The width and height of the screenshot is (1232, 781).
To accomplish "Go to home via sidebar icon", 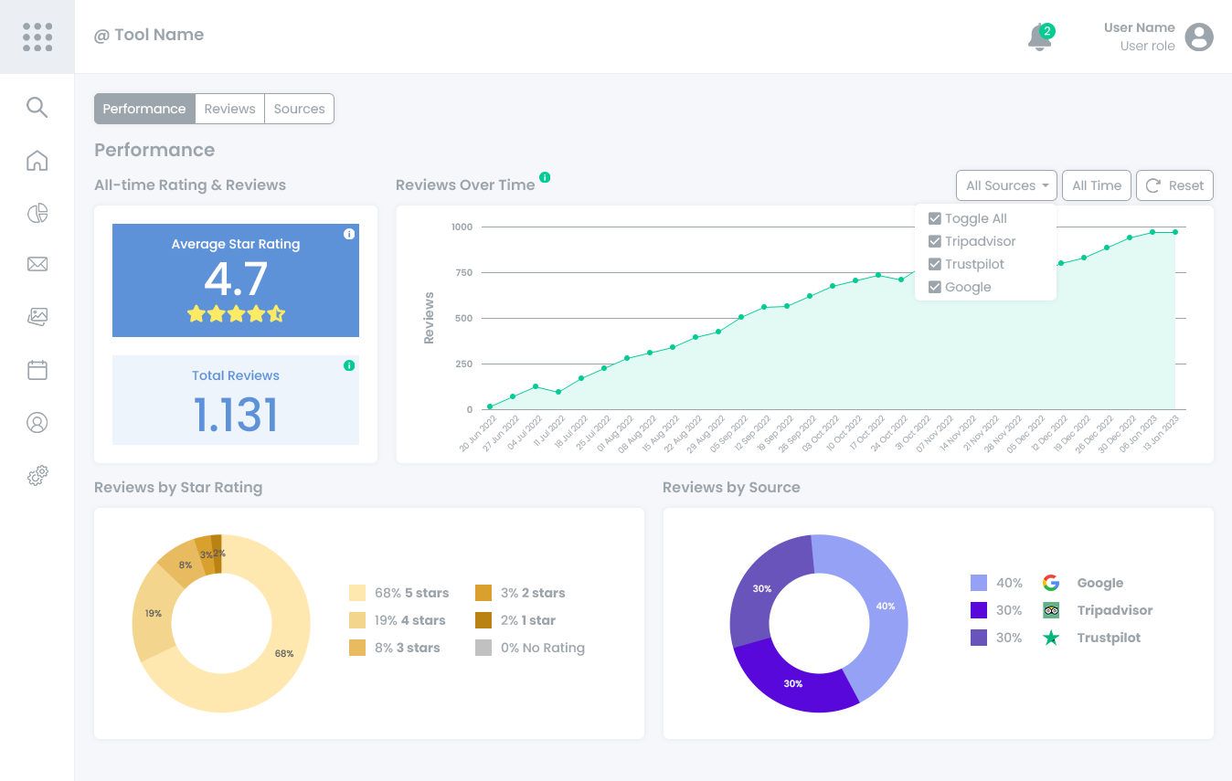I will (37, 161).
